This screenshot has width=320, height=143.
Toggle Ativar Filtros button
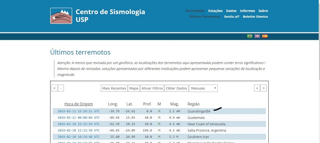152,88
